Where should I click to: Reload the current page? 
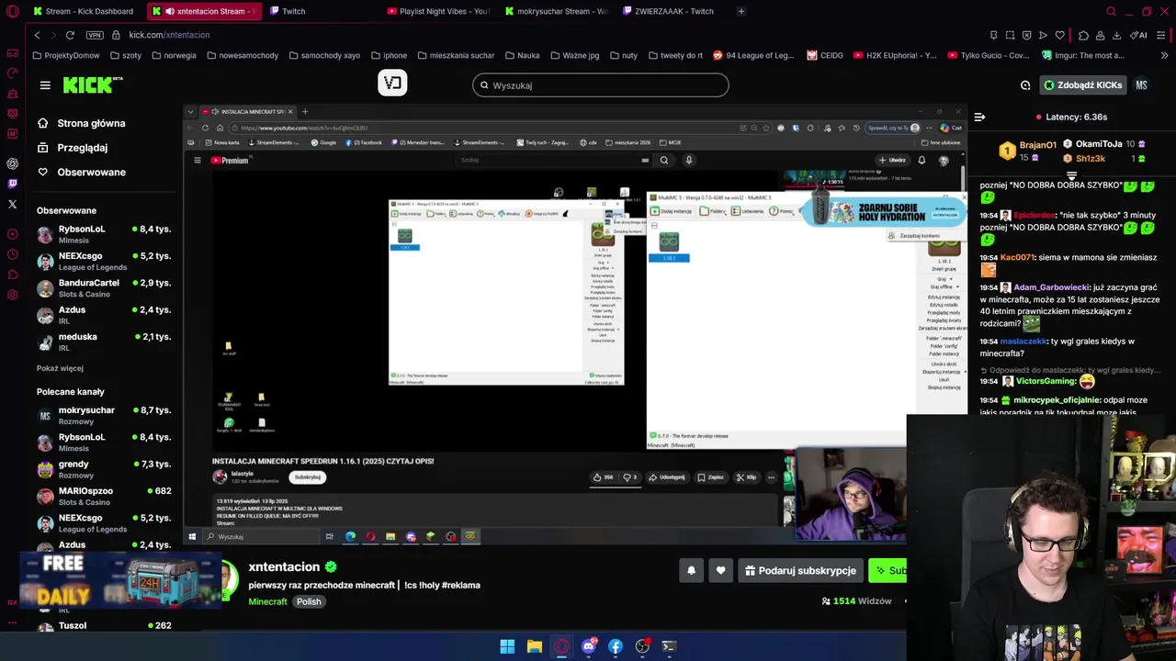pyautogui.click(x=70, y=35)
